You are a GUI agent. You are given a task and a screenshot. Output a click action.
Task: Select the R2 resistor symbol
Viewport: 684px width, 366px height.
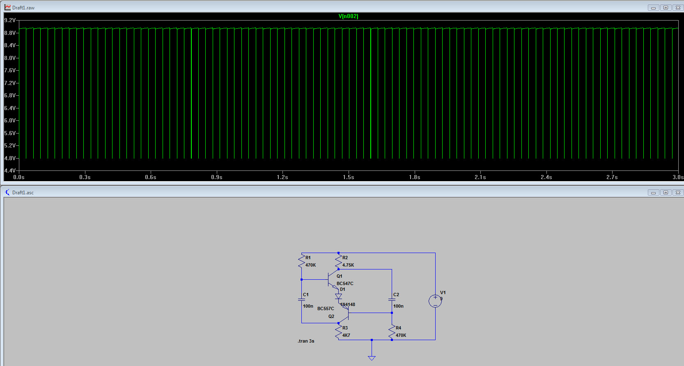click(x=339, y=261)
